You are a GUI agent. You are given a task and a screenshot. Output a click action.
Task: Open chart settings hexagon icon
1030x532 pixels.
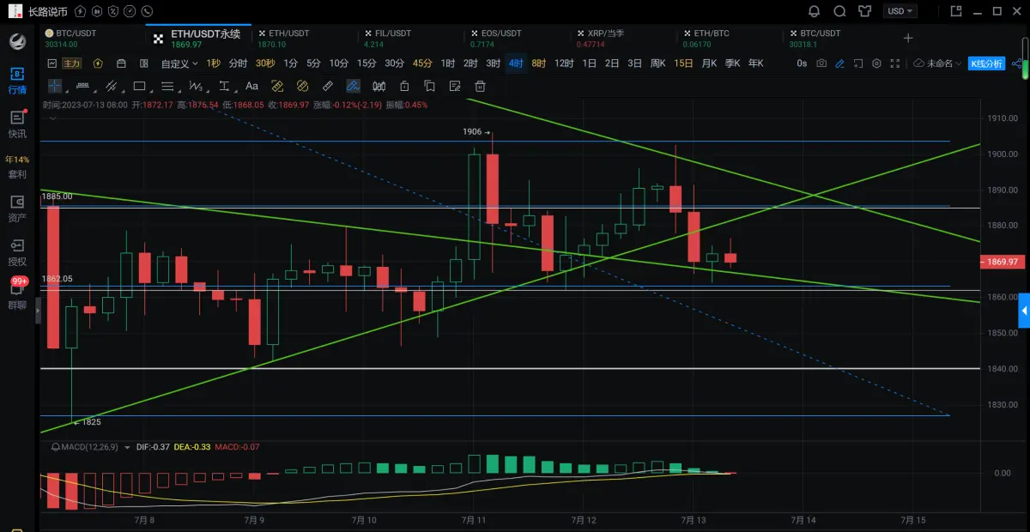[x=876, y=63]
